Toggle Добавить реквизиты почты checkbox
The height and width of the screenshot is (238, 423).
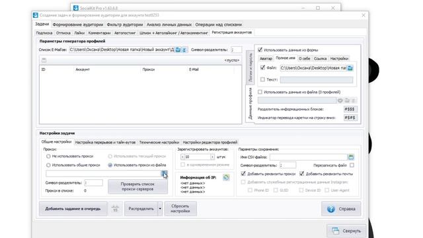pos(301,174)
